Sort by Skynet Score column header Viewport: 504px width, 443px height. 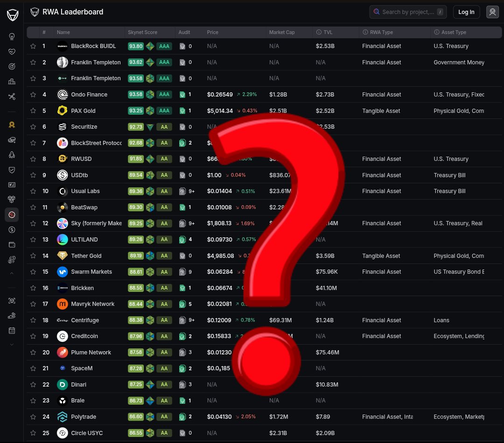tap(142, 32)
